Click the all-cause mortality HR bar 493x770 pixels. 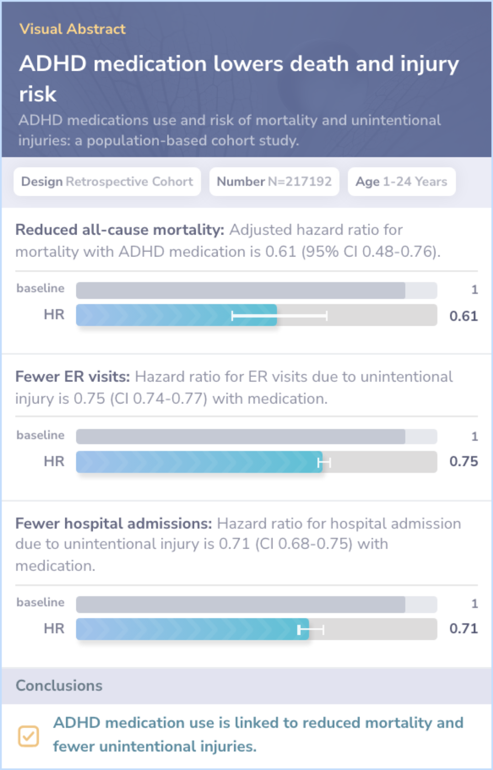coord(177,315)
